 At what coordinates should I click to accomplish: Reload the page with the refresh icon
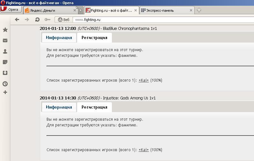tap(37, 20)
